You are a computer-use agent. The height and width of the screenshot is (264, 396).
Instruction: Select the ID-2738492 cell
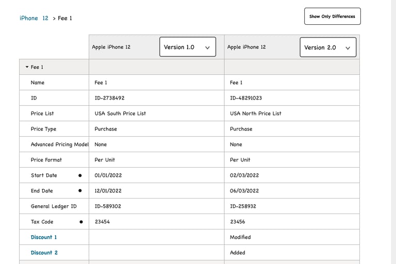click(x=109, y=98)
